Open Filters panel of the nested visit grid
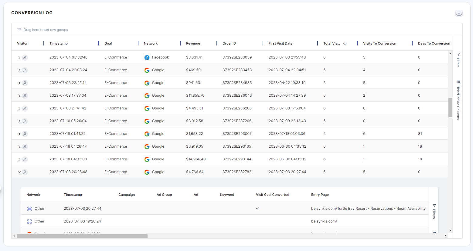The width and height of the screenshot is (473, 251). coord(434,211)
